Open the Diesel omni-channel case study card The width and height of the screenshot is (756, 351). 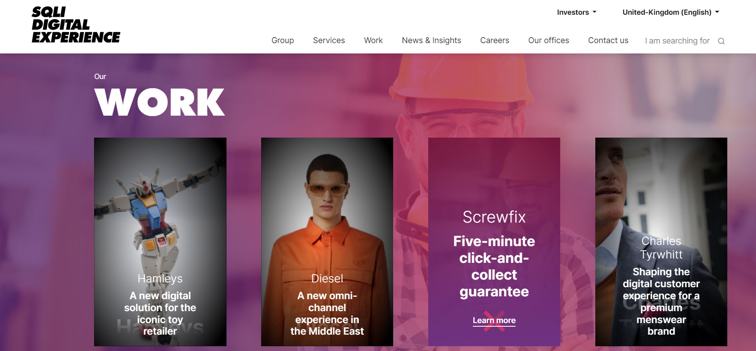327,242
